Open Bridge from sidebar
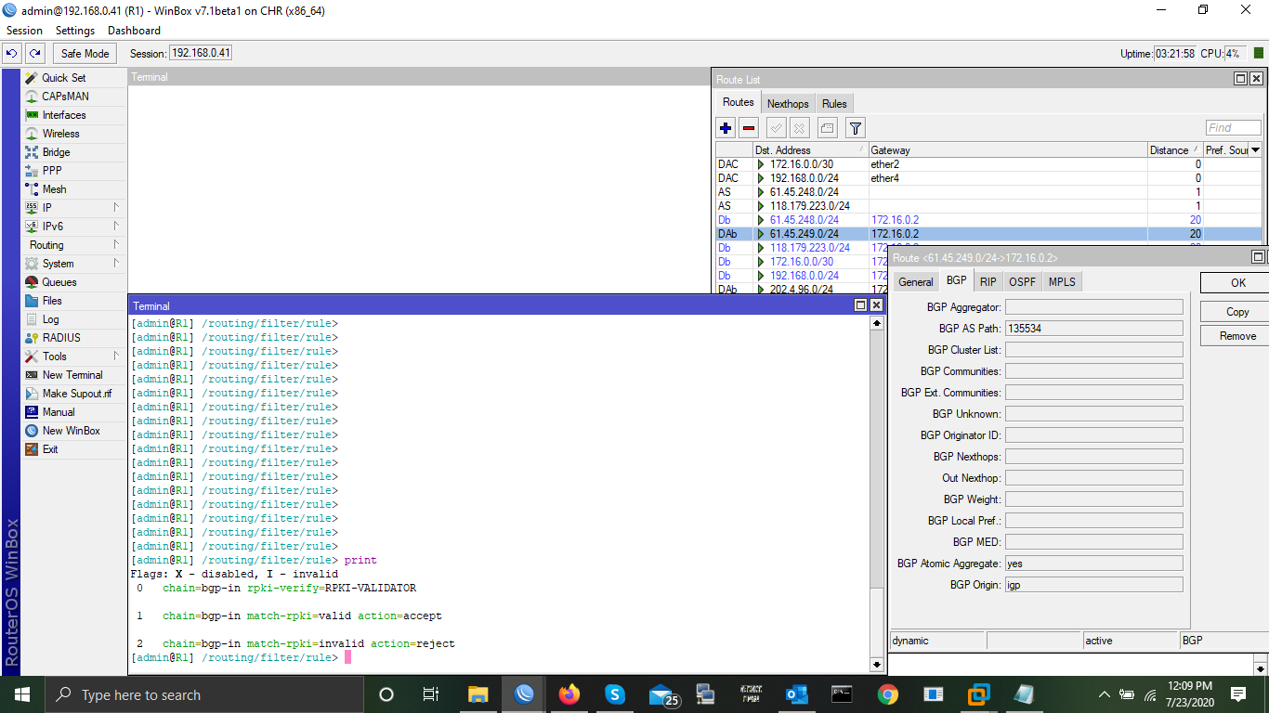Image resolution: width=1269 pixels, height=713 pixels. pyautogui.click(x=56, y=152)
